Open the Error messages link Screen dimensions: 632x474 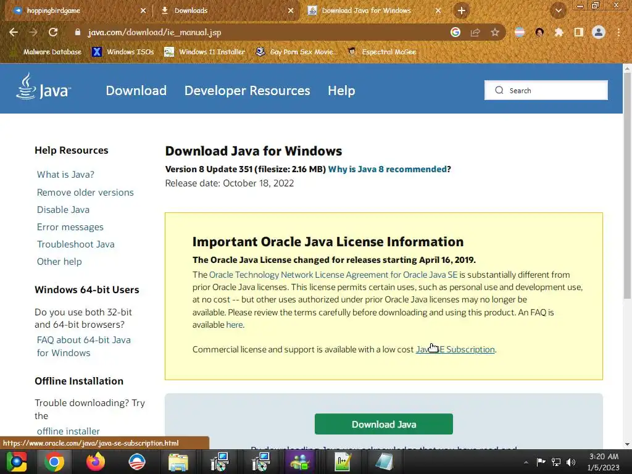pyautogui.click(x=70, y=227)
